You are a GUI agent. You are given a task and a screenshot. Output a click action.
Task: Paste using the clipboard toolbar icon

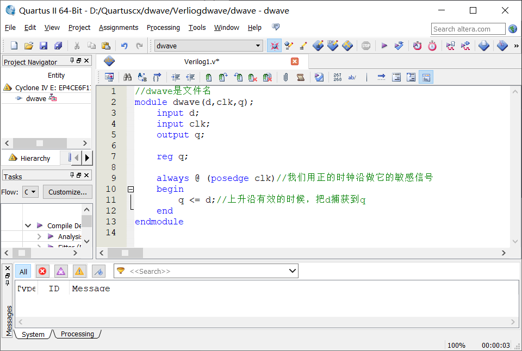point(106,46)
